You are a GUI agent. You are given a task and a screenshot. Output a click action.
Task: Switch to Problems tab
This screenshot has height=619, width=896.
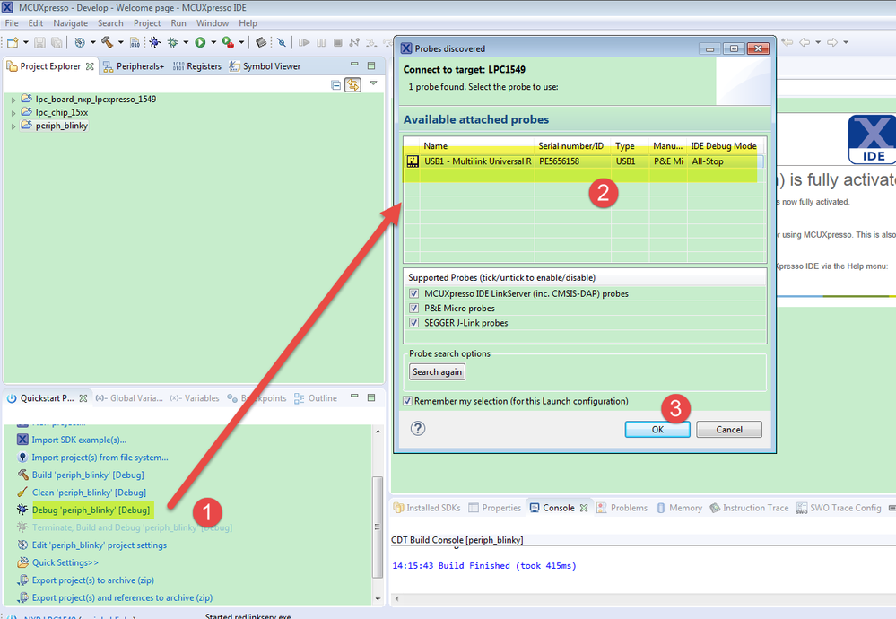coord(622,508)
